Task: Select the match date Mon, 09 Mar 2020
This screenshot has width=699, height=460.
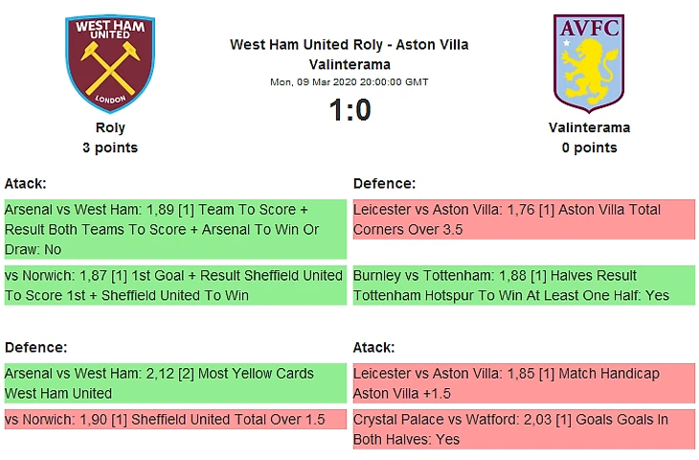Action: [349, 82]
